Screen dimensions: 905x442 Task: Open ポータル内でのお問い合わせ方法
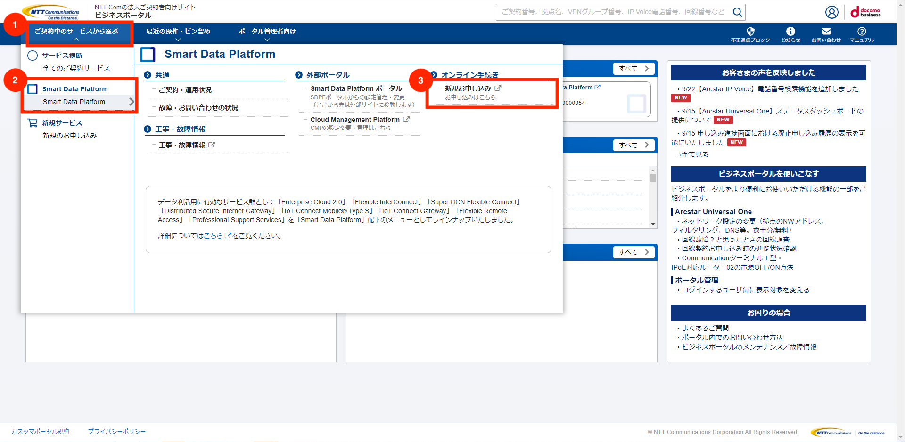[x=732, y=338]
